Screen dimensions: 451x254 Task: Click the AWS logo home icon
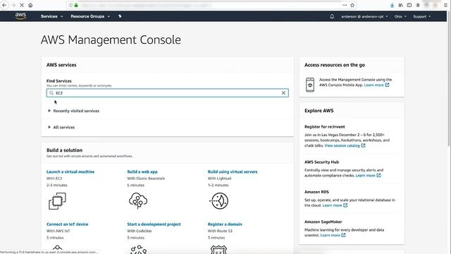(20, 16)
